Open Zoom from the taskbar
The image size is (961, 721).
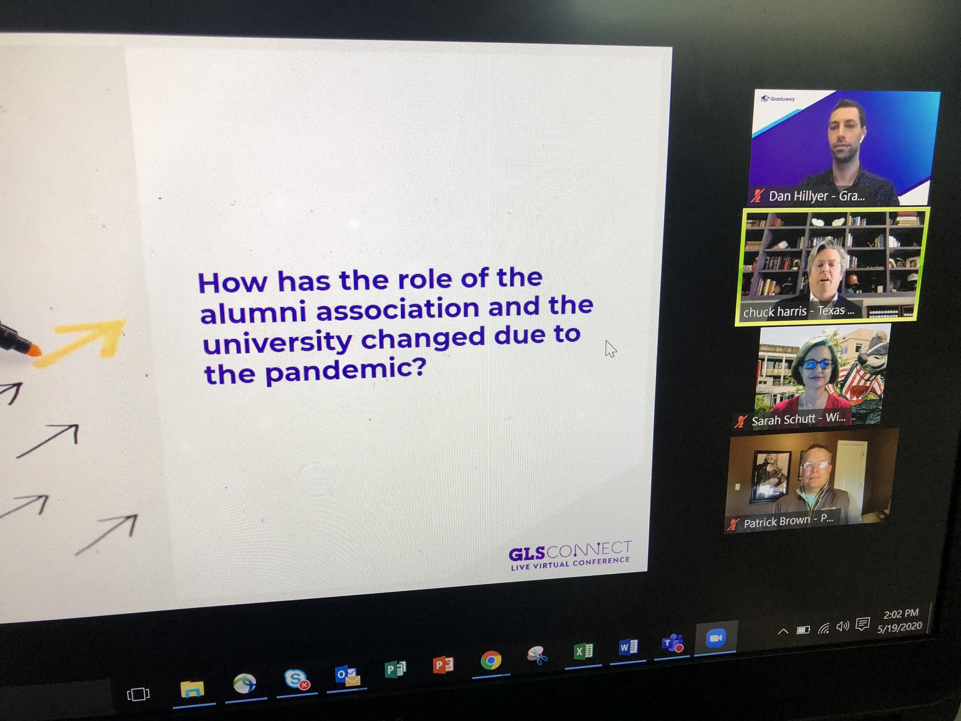pos(716,638)
